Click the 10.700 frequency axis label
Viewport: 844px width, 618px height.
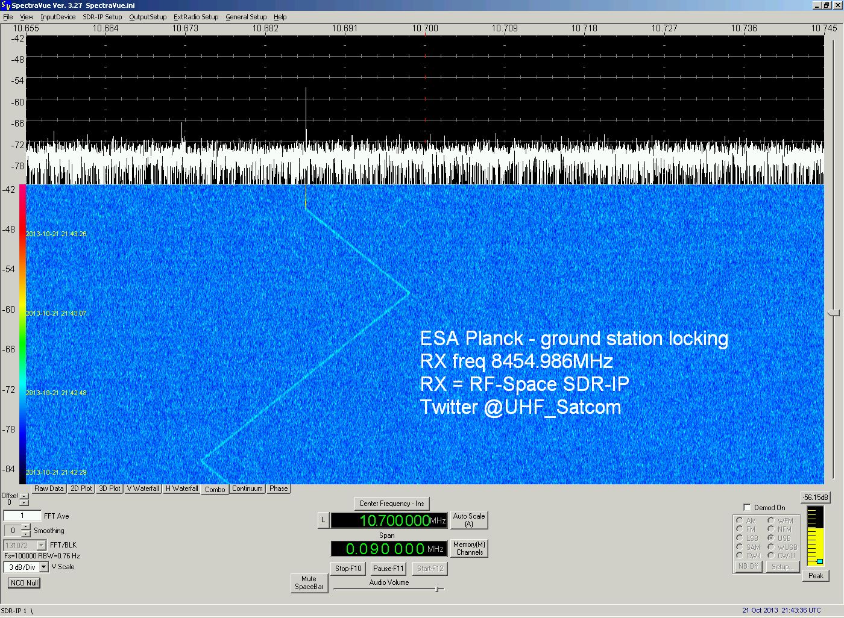point(425,28)
